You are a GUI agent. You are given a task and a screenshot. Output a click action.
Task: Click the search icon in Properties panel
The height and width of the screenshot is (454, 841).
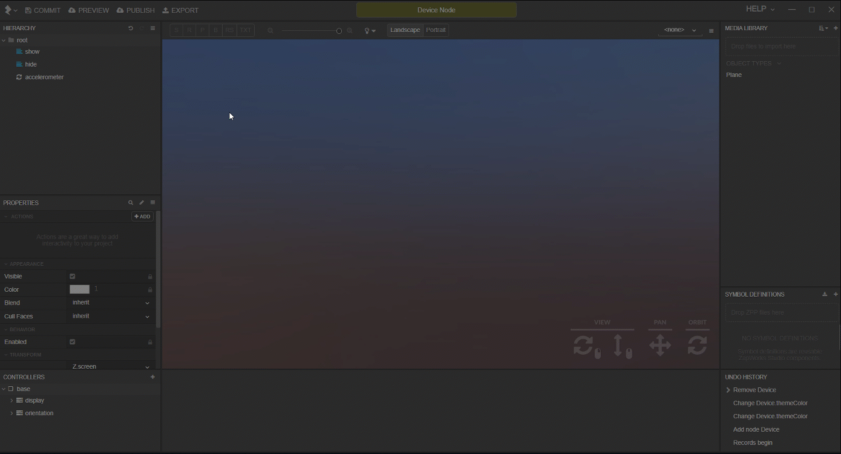pos(131,202)
